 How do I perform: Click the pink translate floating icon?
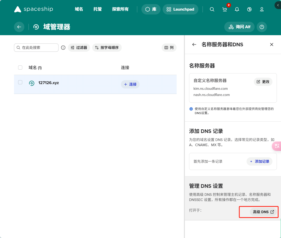coord(277,146)
